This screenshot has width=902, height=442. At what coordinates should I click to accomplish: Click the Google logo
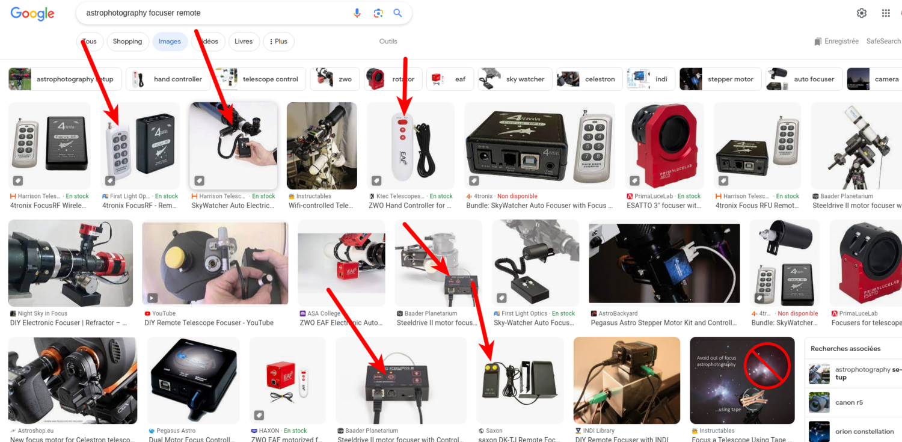coord(32,13)
